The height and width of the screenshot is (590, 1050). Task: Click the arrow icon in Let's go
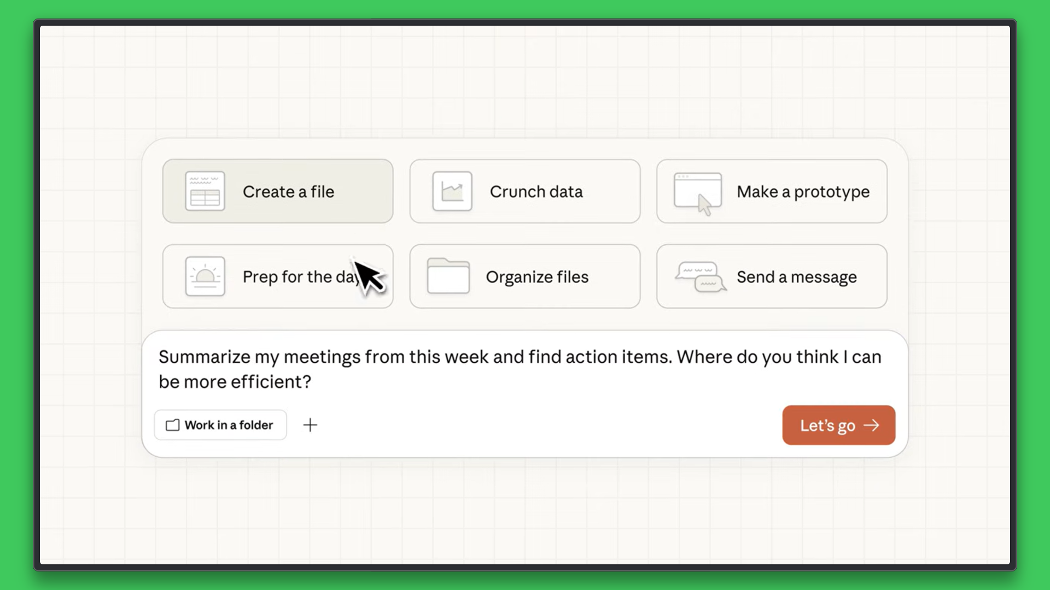(871, 425)
